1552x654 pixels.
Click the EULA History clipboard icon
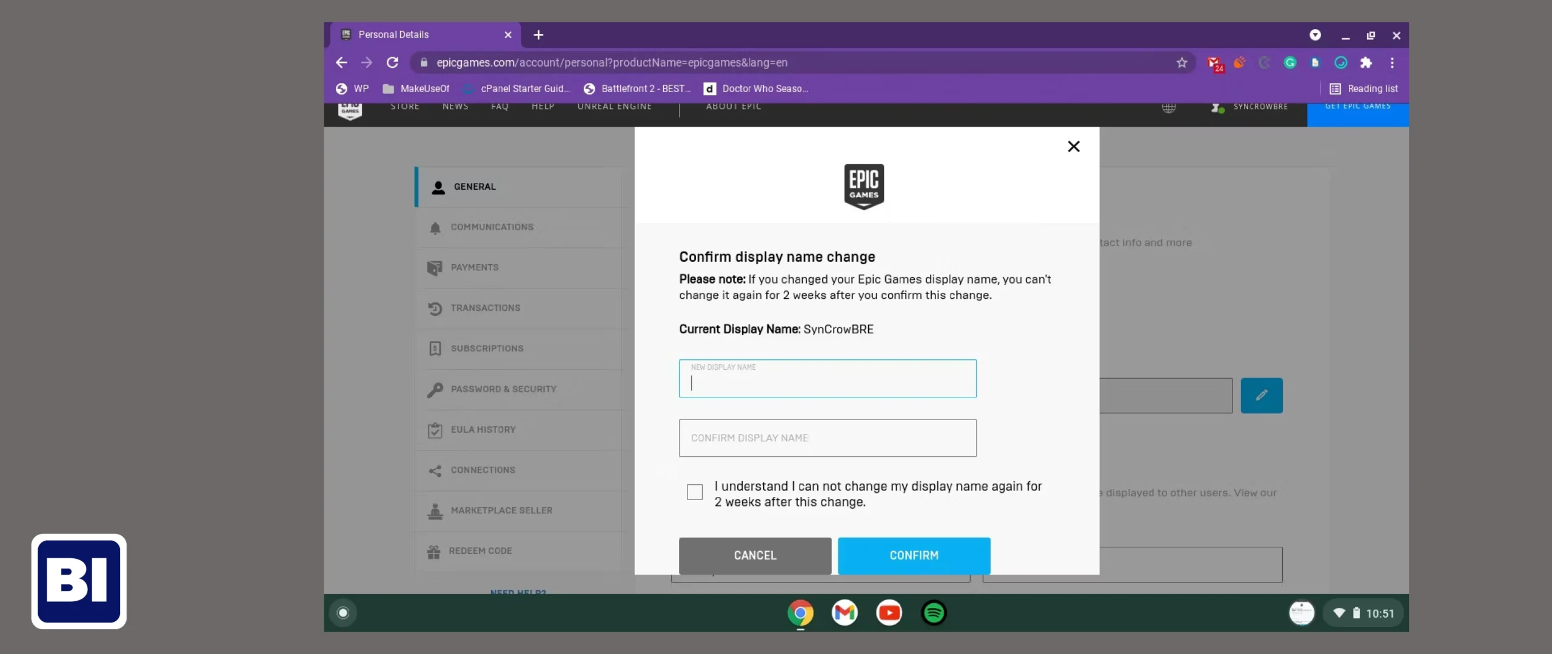[435, 430]
